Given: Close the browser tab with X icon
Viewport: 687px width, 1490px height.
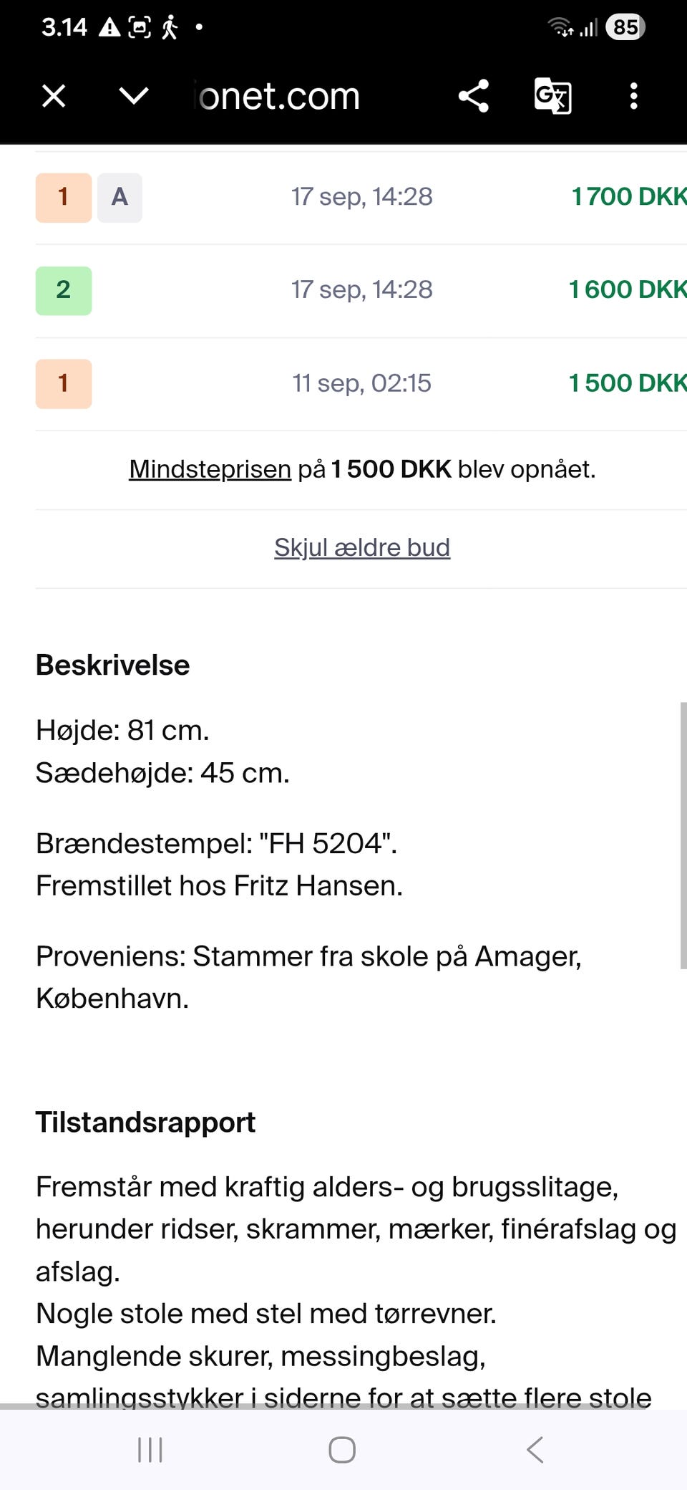Looking at the screenshot, I should (x=54, y=96).
